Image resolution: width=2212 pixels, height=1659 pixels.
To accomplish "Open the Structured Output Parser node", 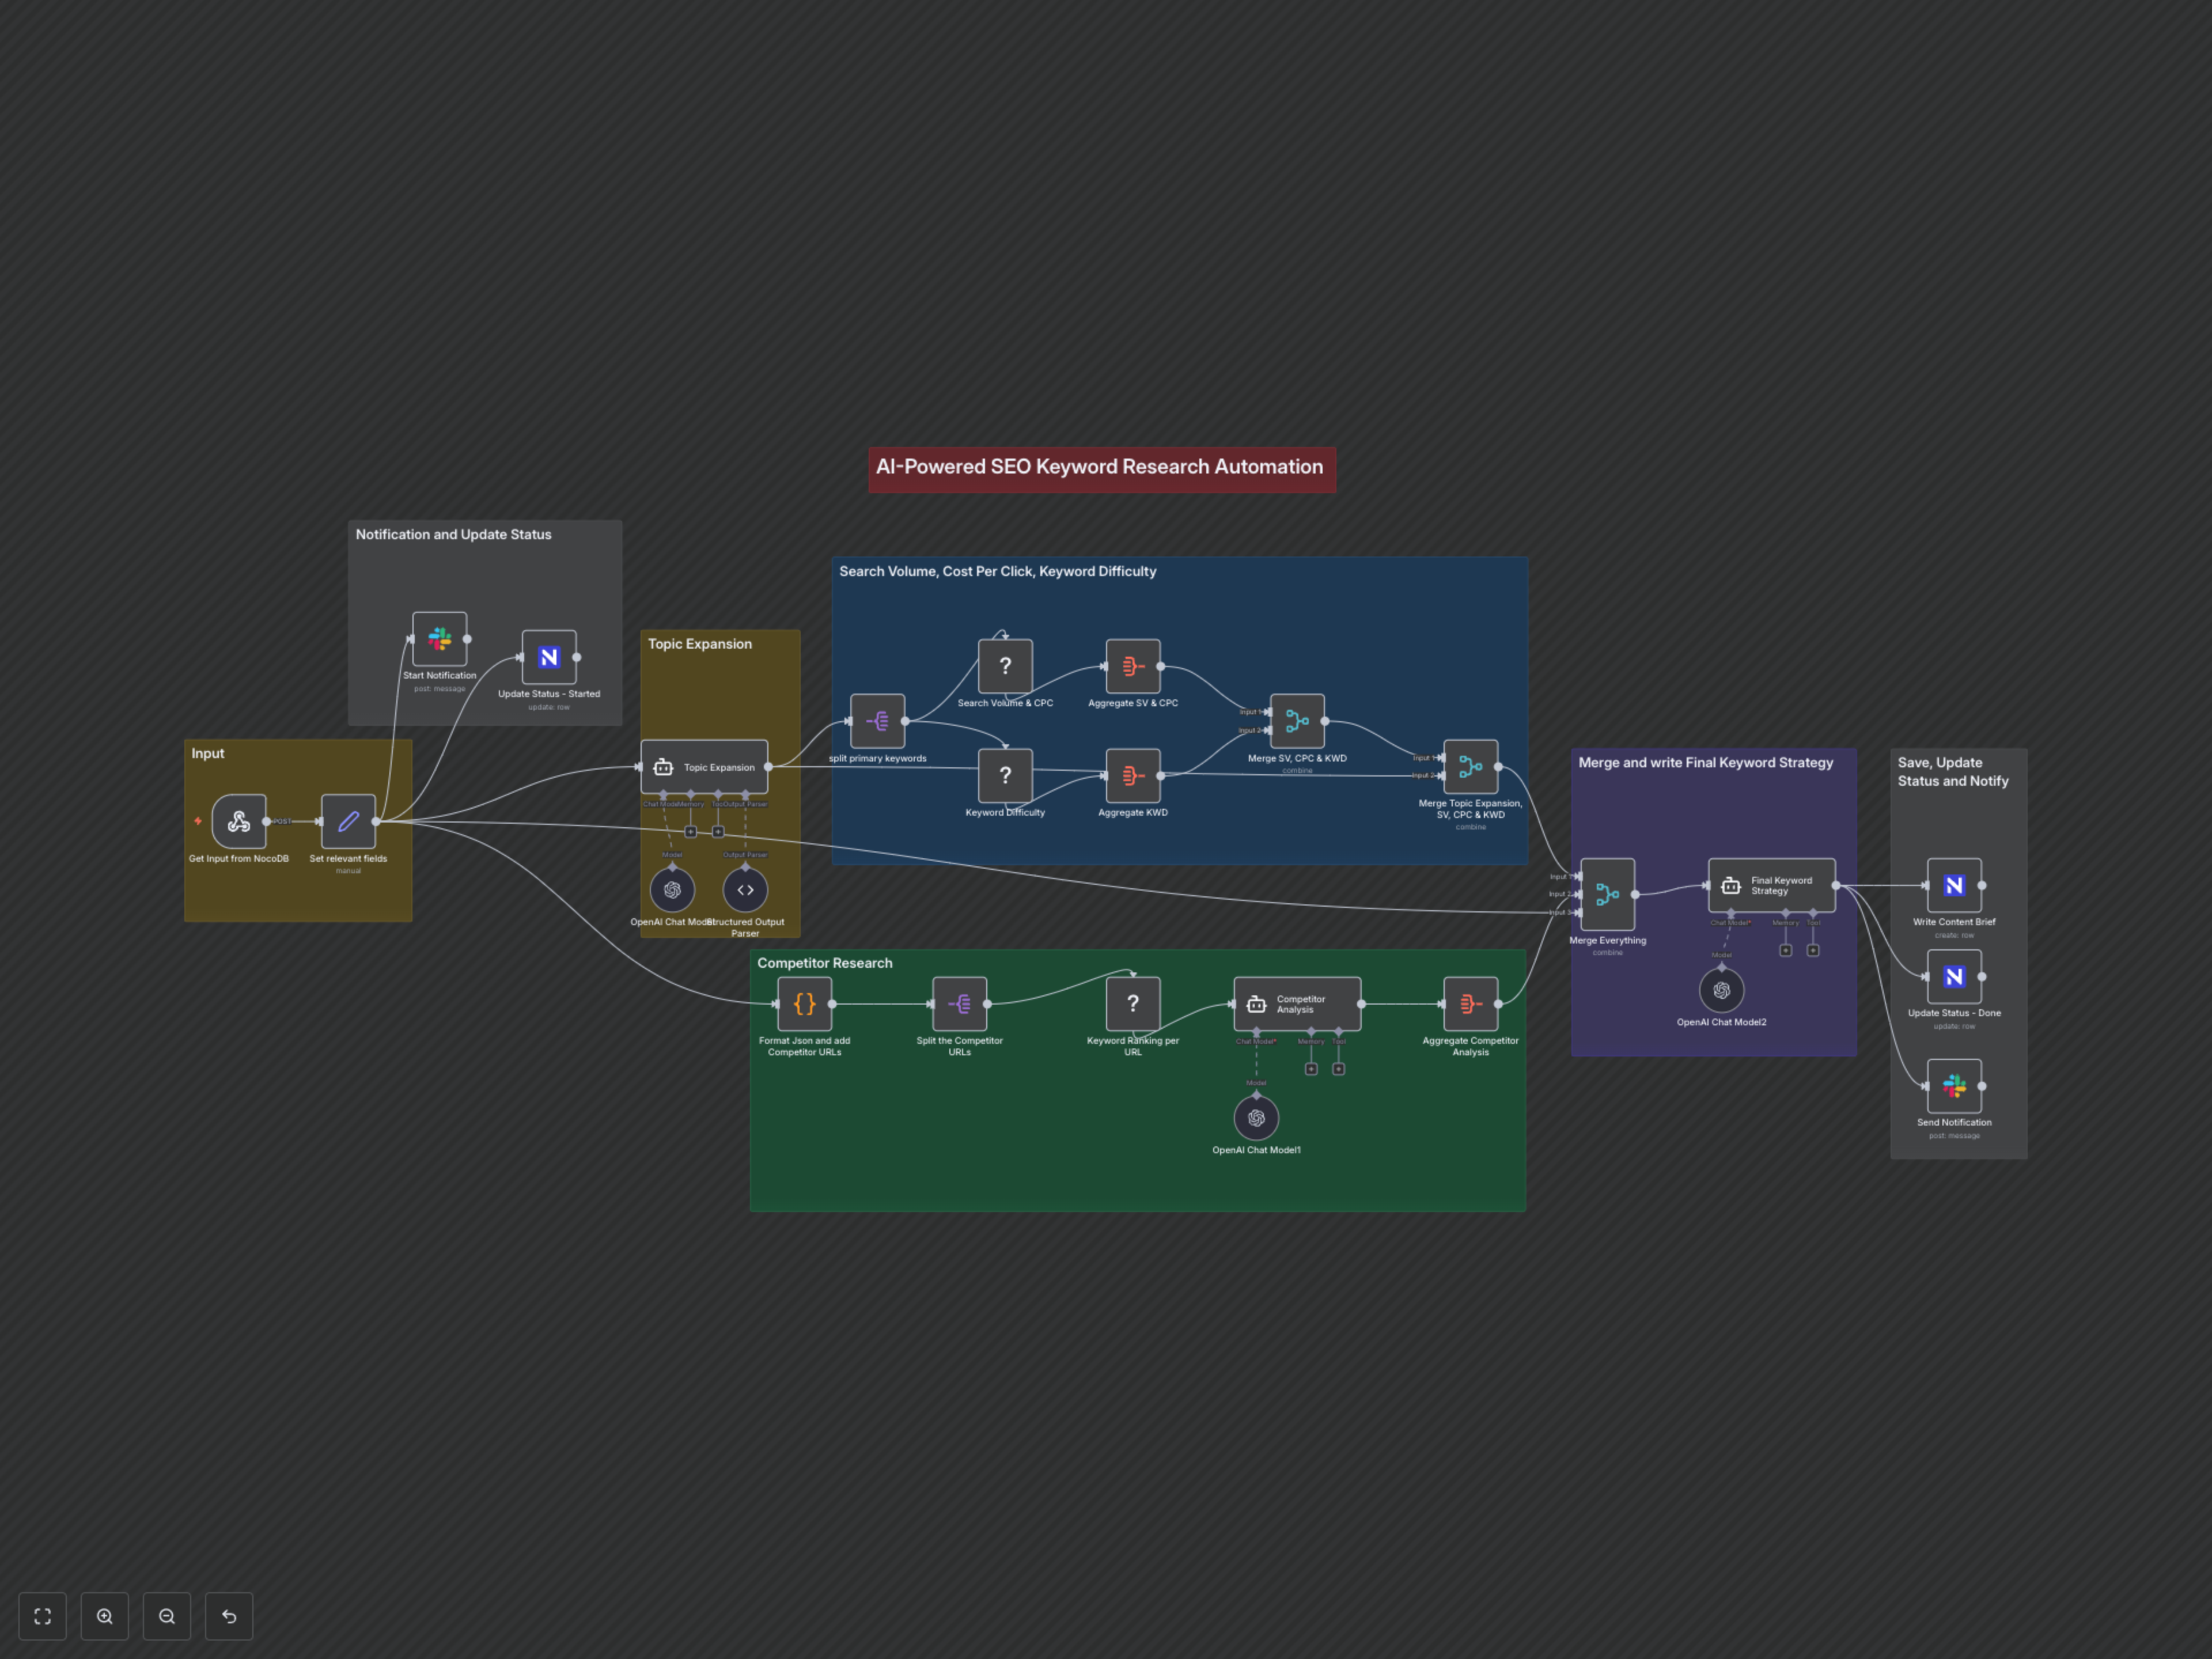I will coord(744,889).
